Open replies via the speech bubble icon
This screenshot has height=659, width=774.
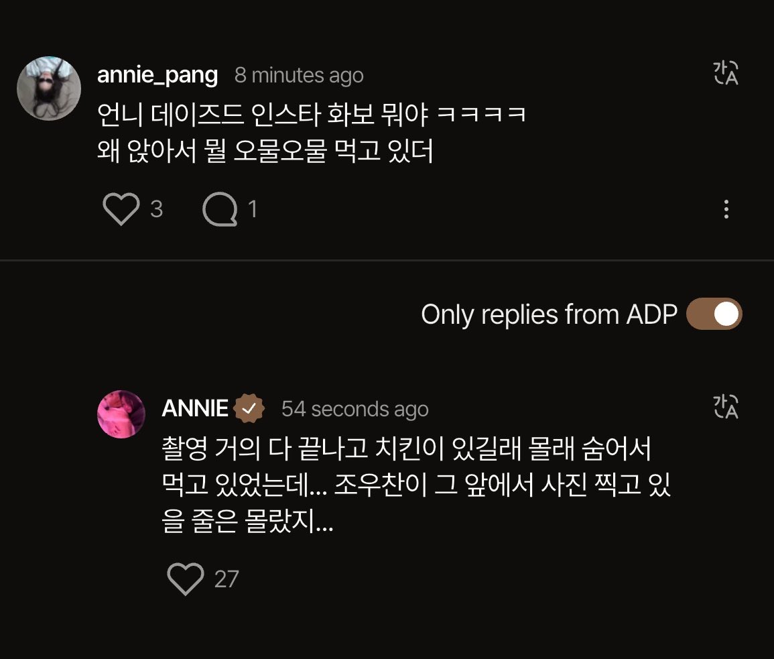pyautogui.click(x=220, y=210)
